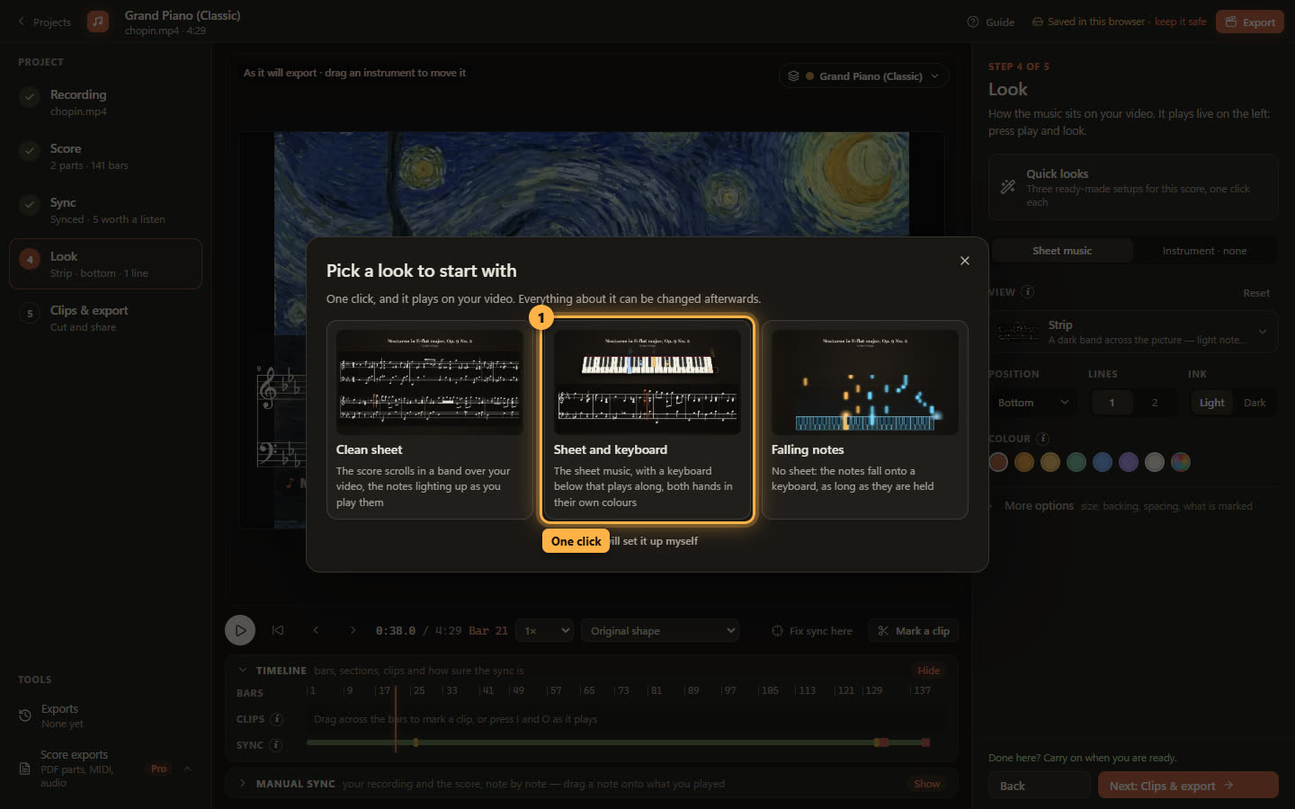This screenshot has width=1295, height=809.
Task: Select the Look step in the sidebar
Action: (105, 263)
